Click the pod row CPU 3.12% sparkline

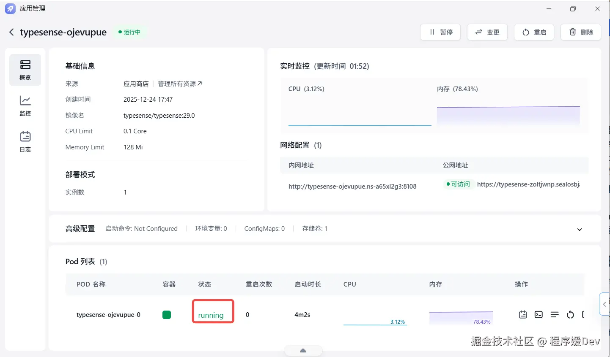point(375,319)
